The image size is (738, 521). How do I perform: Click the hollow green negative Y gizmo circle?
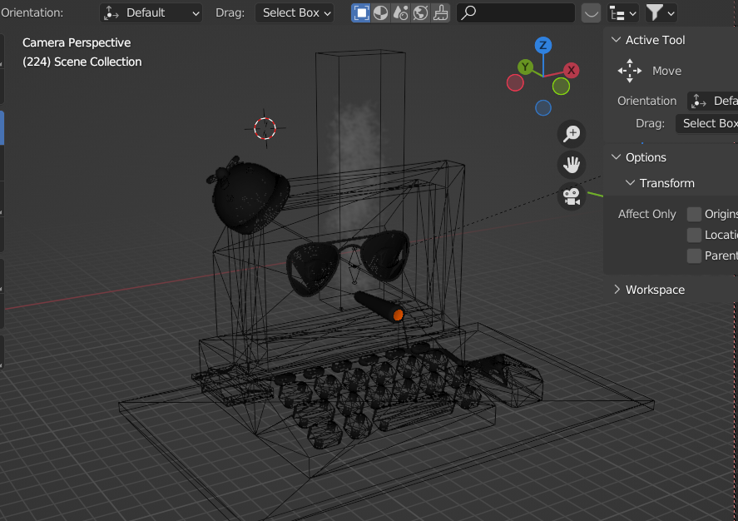(x=561, y=86)
